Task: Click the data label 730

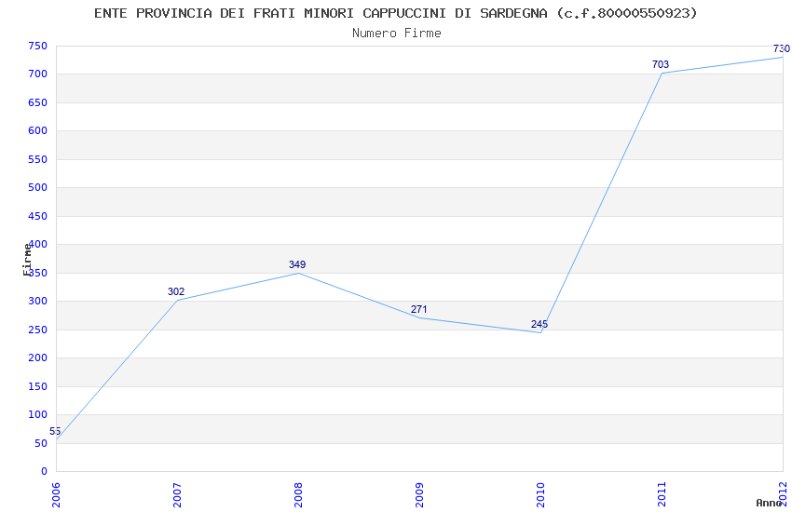Action: [x=782, y=49]
